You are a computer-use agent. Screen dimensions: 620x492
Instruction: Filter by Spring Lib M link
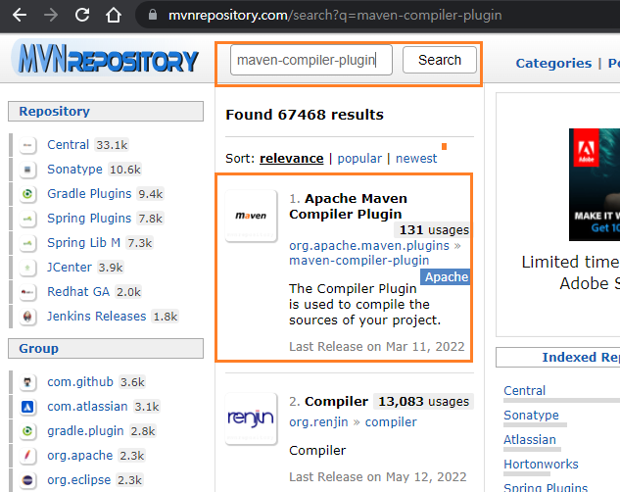[x=84, y=243]
